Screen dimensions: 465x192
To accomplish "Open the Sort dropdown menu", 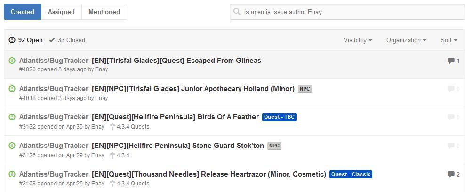I will coord(449,40).
